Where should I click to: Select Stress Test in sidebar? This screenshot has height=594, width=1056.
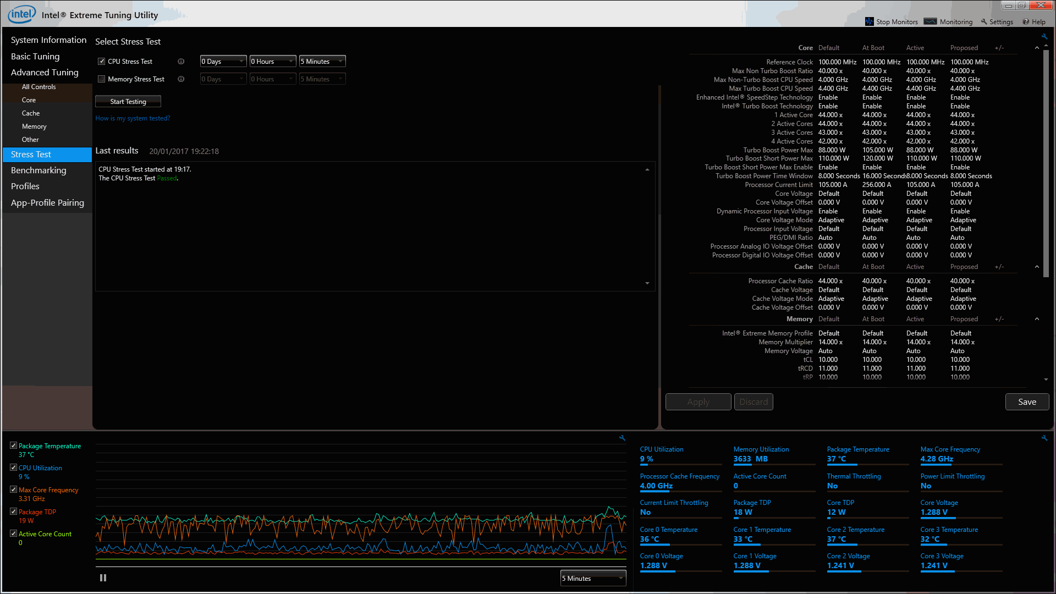(x=47, y=155)
